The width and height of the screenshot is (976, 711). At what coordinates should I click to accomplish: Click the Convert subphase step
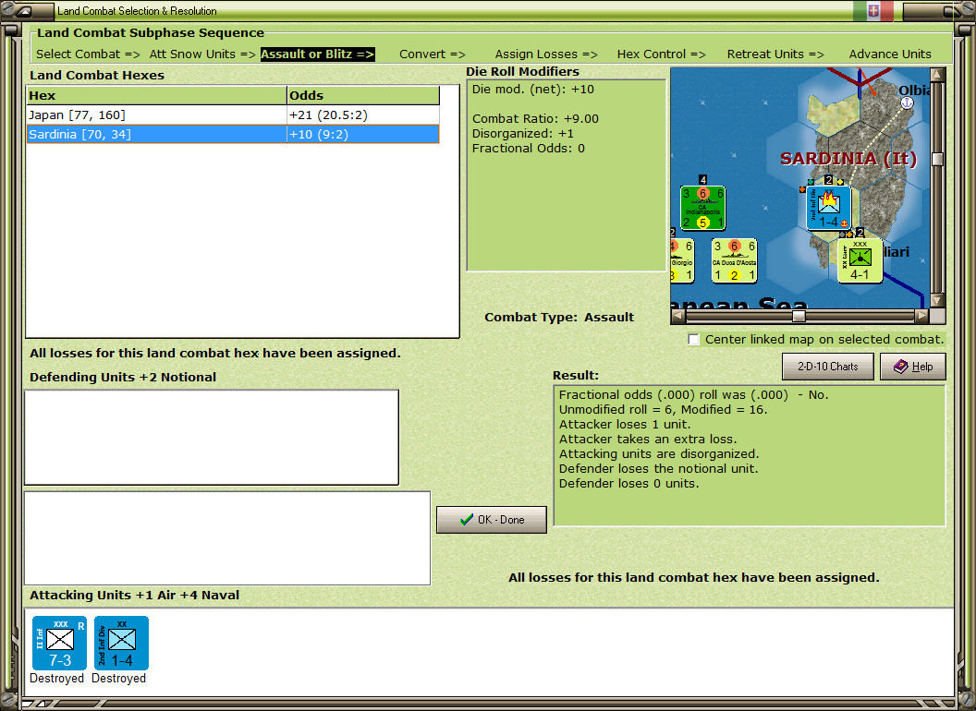tap(432, 54)
